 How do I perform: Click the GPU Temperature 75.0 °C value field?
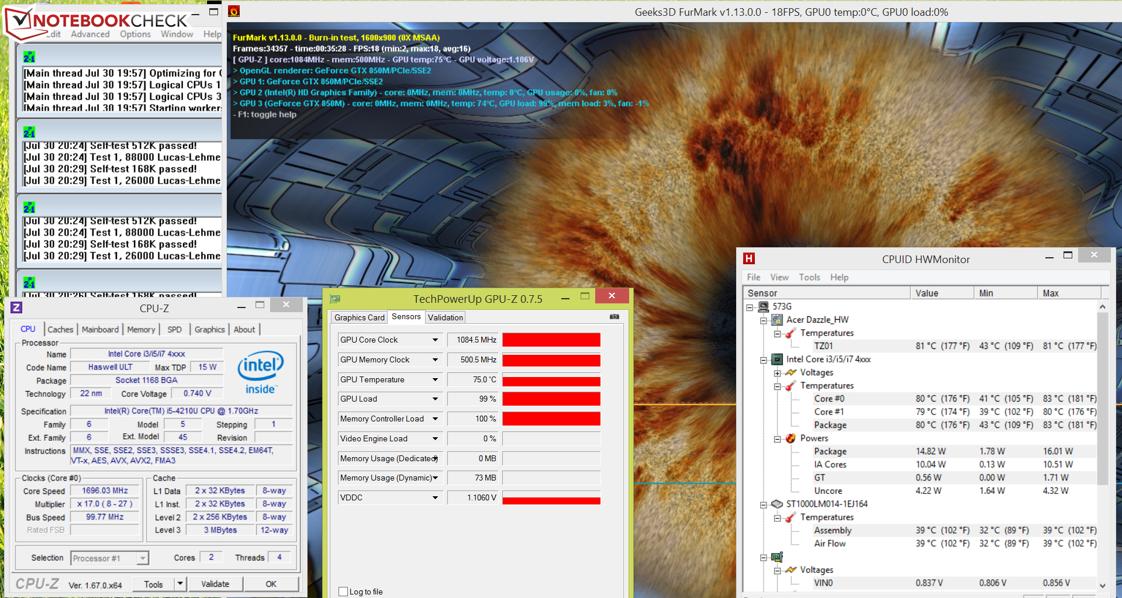(472, 380)
